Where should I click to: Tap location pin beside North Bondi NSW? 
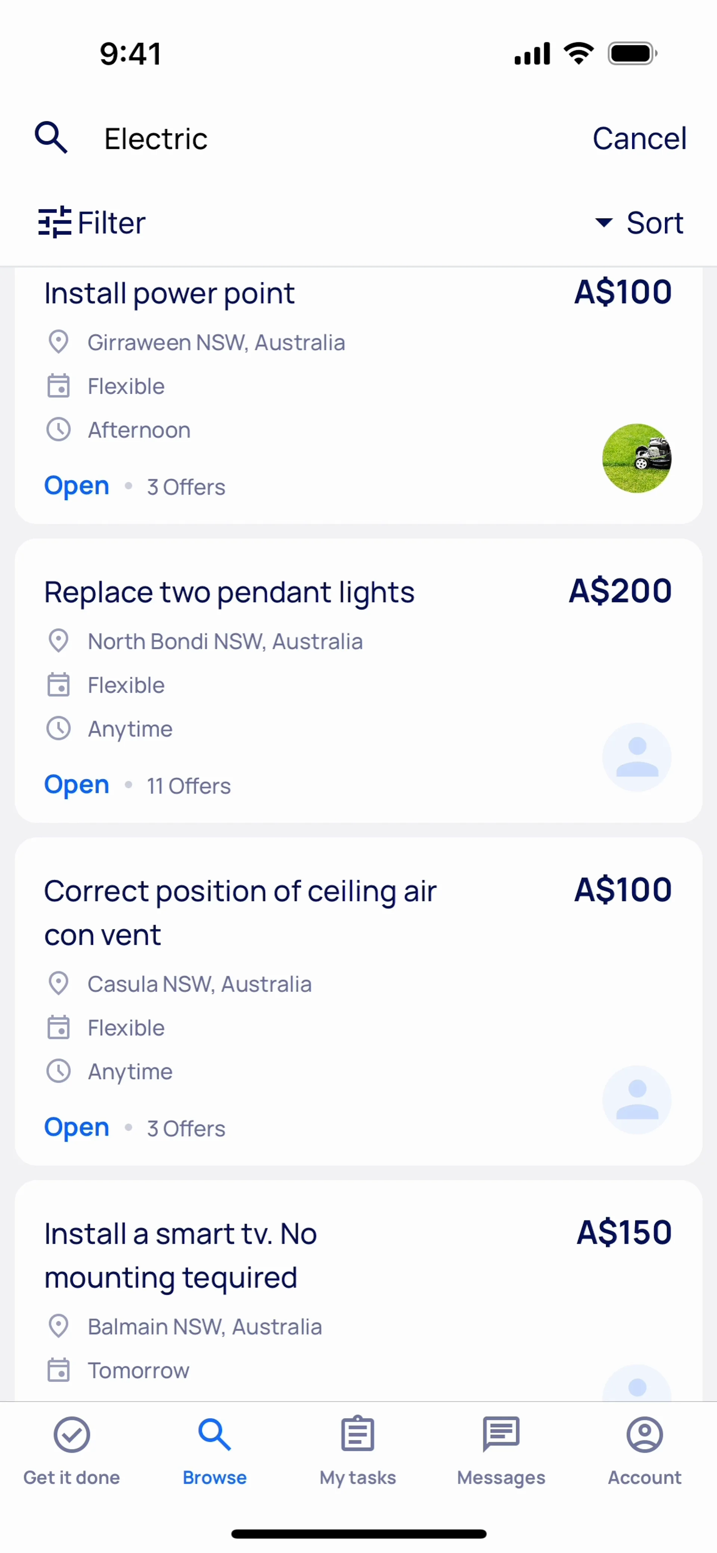point(59,641)
